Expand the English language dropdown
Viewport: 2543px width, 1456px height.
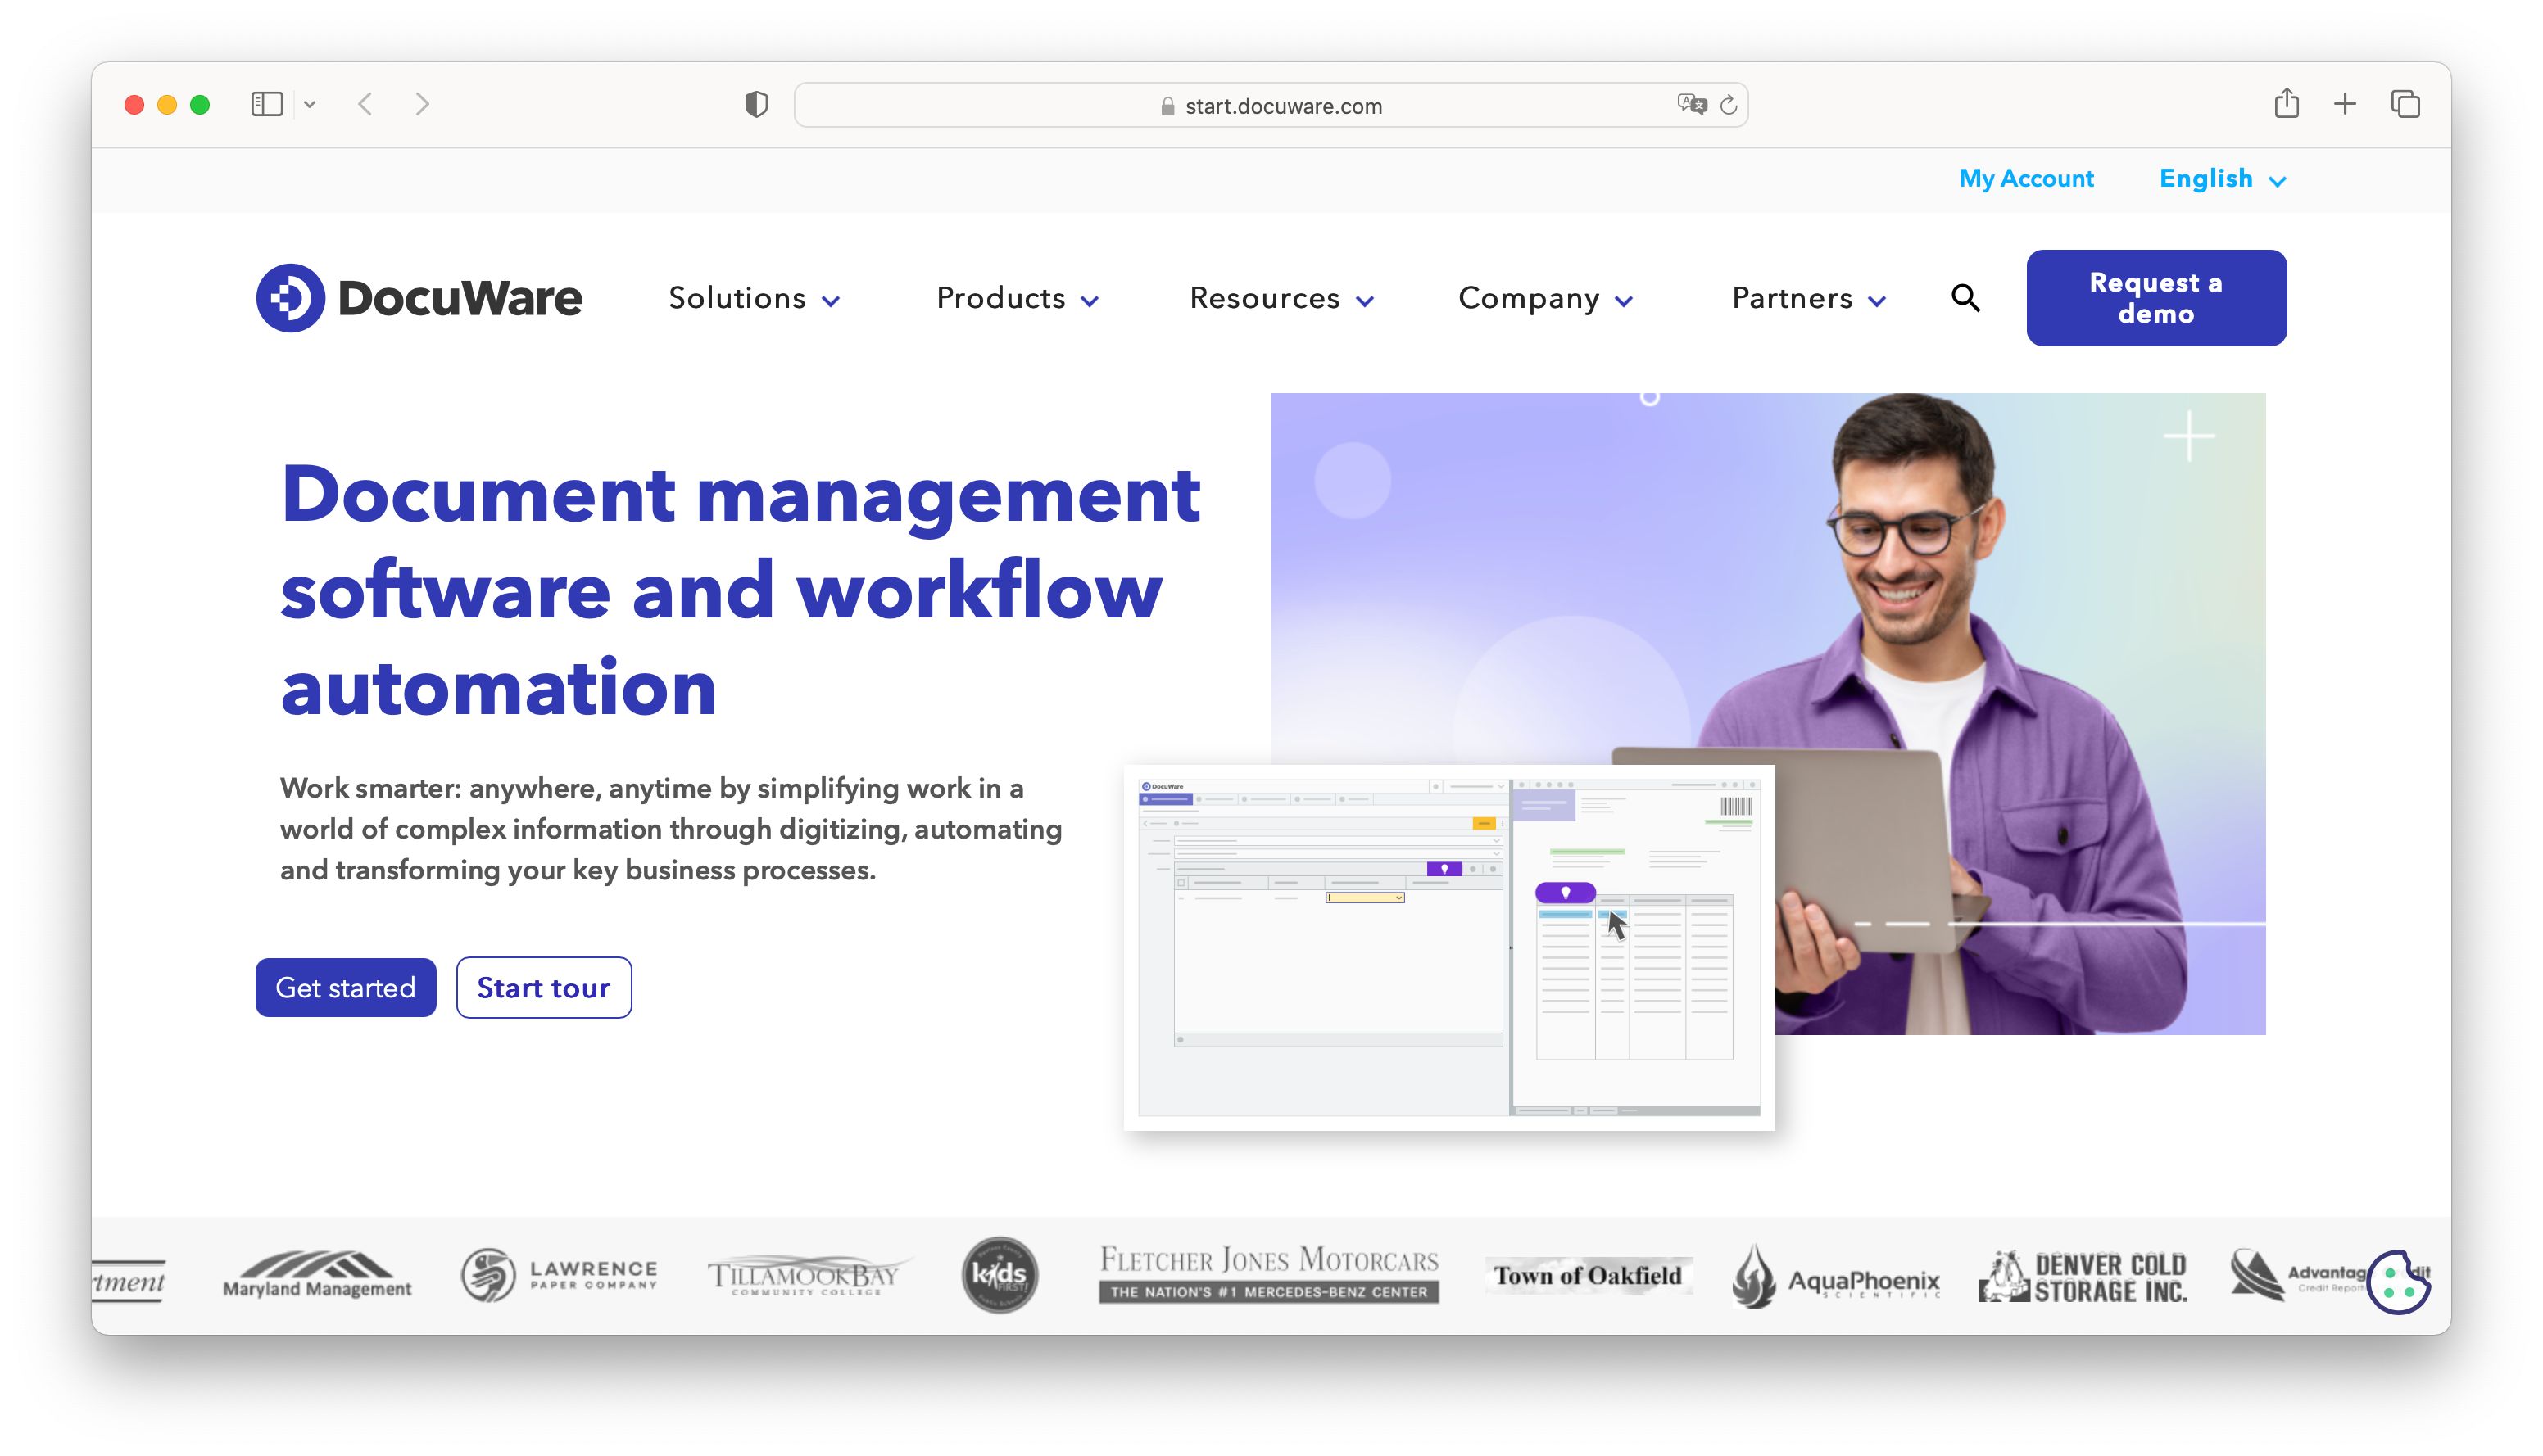(2222, 179)
